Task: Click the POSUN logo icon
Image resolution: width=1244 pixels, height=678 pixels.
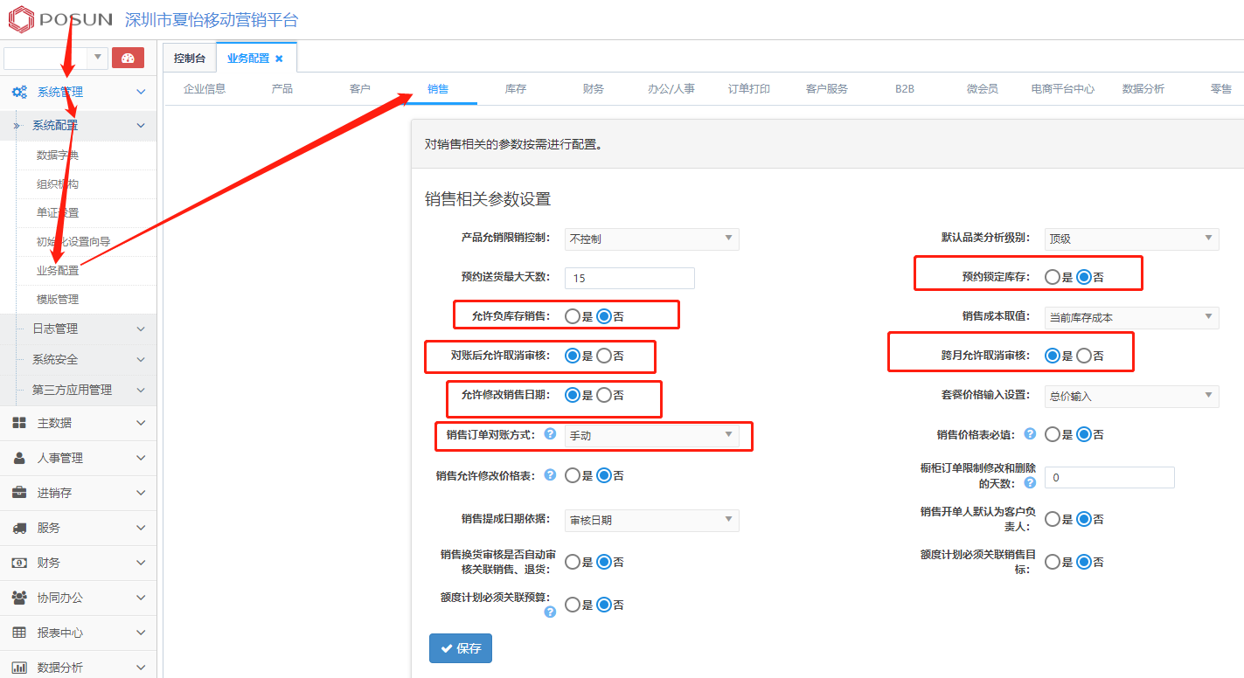Action: click(21, 19)
